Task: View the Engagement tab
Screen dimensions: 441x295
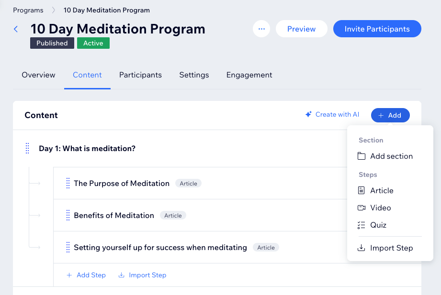Action: coord(249,75)
